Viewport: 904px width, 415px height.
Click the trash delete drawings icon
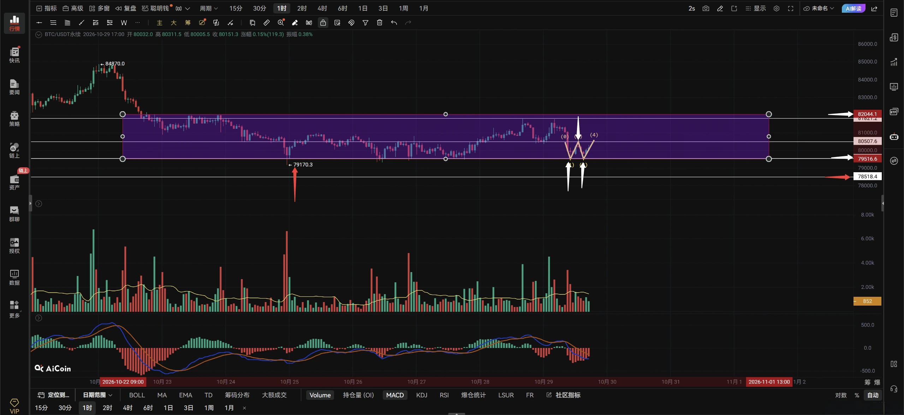[x=380, y=23]
